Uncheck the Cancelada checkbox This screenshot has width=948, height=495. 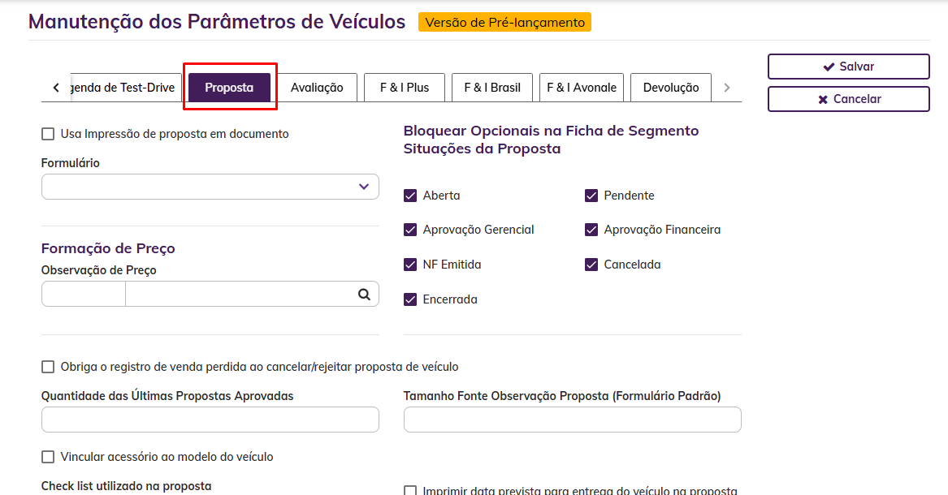tap(591, 265)
